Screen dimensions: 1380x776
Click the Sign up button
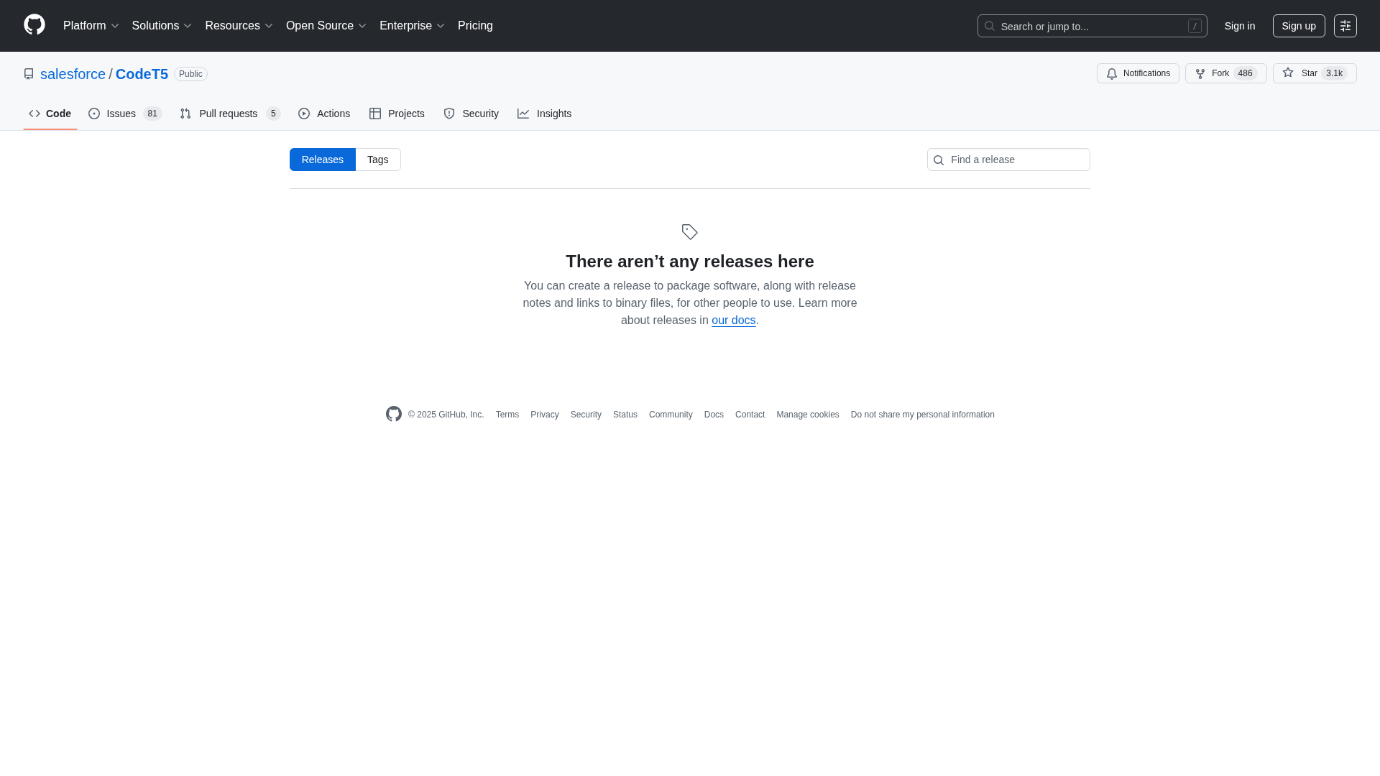click(1298, 26)
